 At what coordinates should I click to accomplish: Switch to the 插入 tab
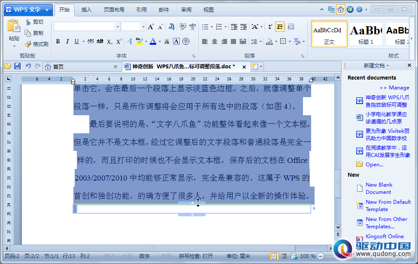[86, 10]
